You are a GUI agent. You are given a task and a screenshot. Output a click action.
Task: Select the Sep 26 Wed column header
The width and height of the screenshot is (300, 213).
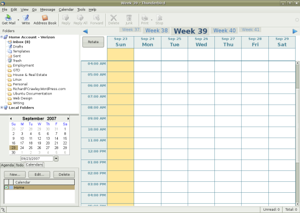tap(201, 42)
